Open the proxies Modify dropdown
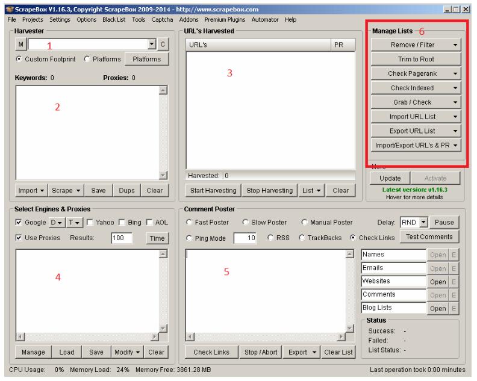Viewport: 477px width, 381px height. point(127,352)
